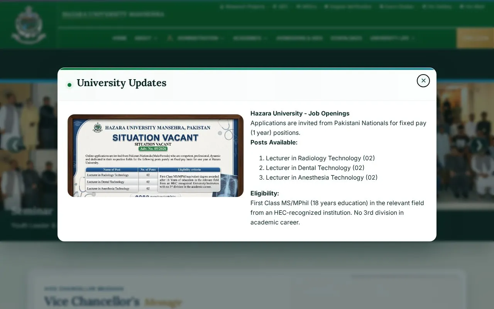Image resolution: width=494 pixels, height=309 pixels.
Task: Select "Lecturer in Radiology Technology (02)" list item
Action: click(320, 158)
